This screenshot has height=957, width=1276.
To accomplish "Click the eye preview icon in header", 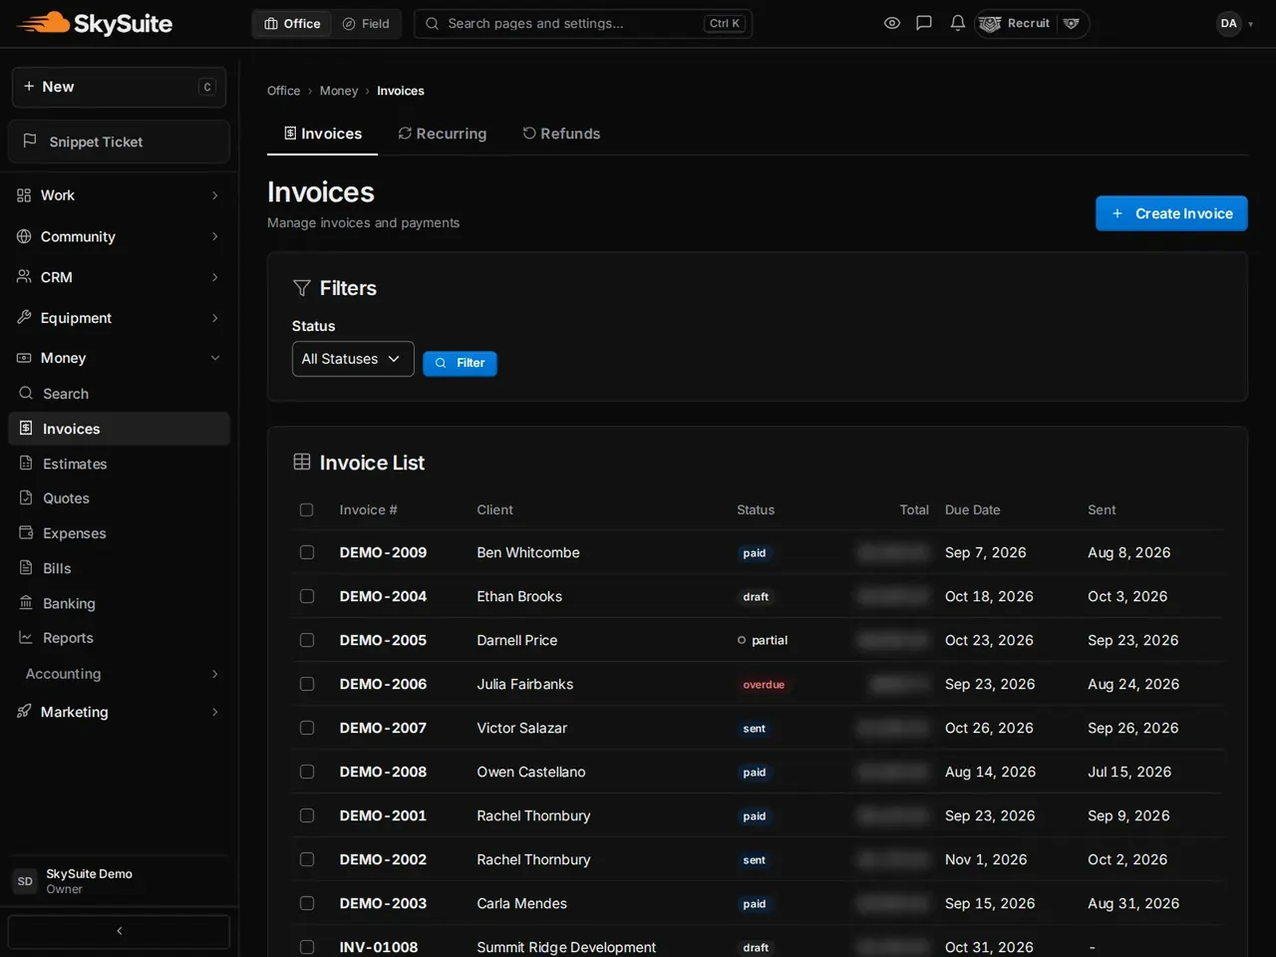I will (x=892, y=23).
